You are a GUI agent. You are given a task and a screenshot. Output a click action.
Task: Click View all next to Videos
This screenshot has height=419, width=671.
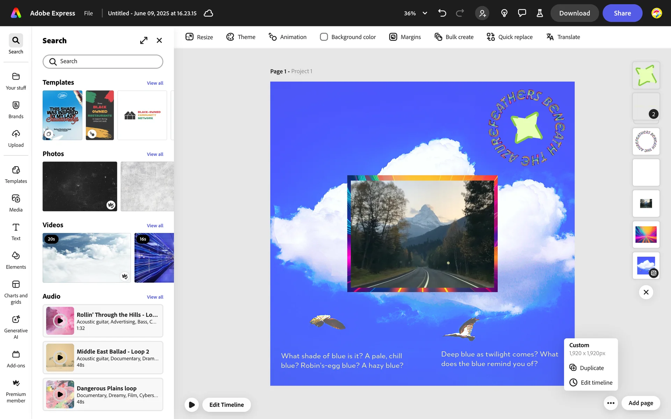pyautogui.click(x=155, y=226)
